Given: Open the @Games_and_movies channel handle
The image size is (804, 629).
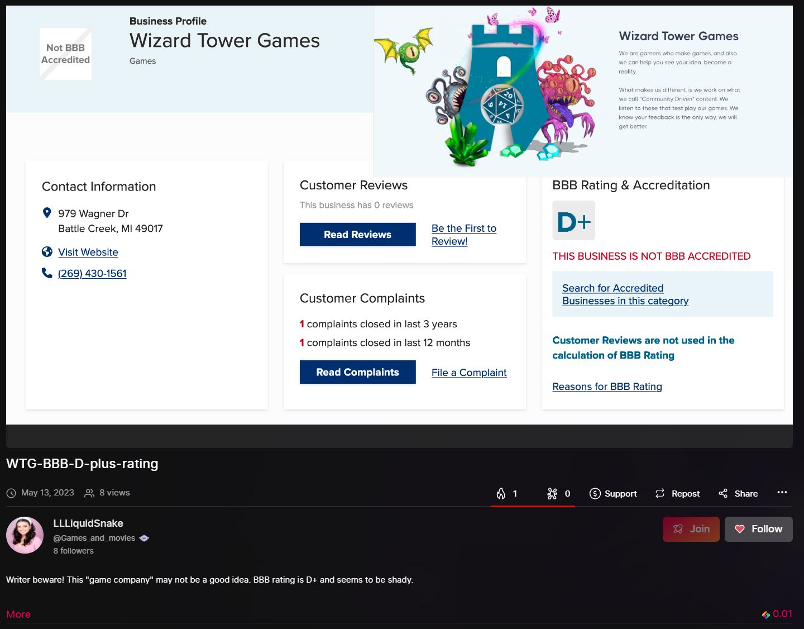Looking at the screenshot, I should pyautogui.click(x=94, y=538).
